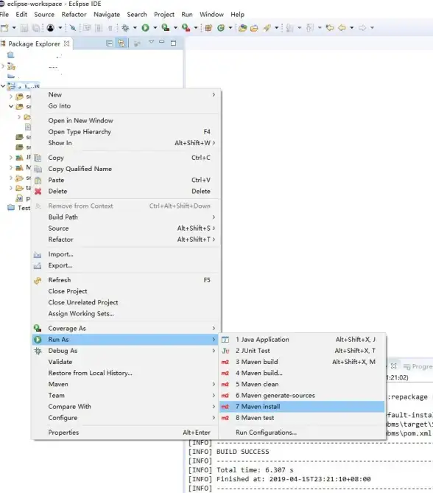Click the m2 icon beside Maven test
The height and width of the screenshot is (493, 433).
click(x=225, y=418)
